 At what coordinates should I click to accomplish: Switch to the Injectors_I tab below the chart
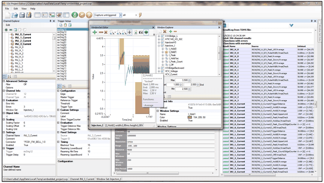click(x=97, y=125)
